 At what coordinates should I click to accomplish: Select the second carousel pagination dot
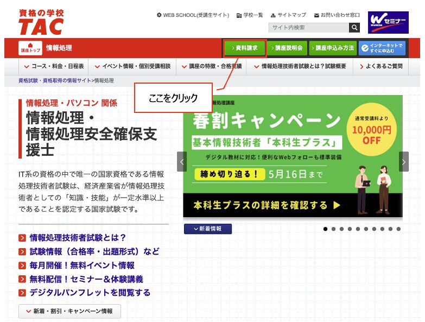pyautogui.click(x=333, y=229)
